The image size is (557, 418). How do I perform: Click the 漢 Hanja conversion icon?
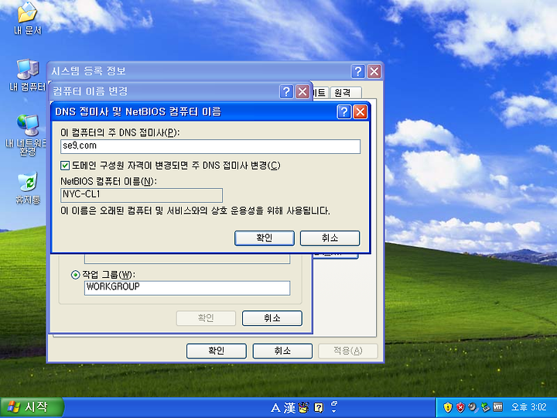(x=289, y=408)
